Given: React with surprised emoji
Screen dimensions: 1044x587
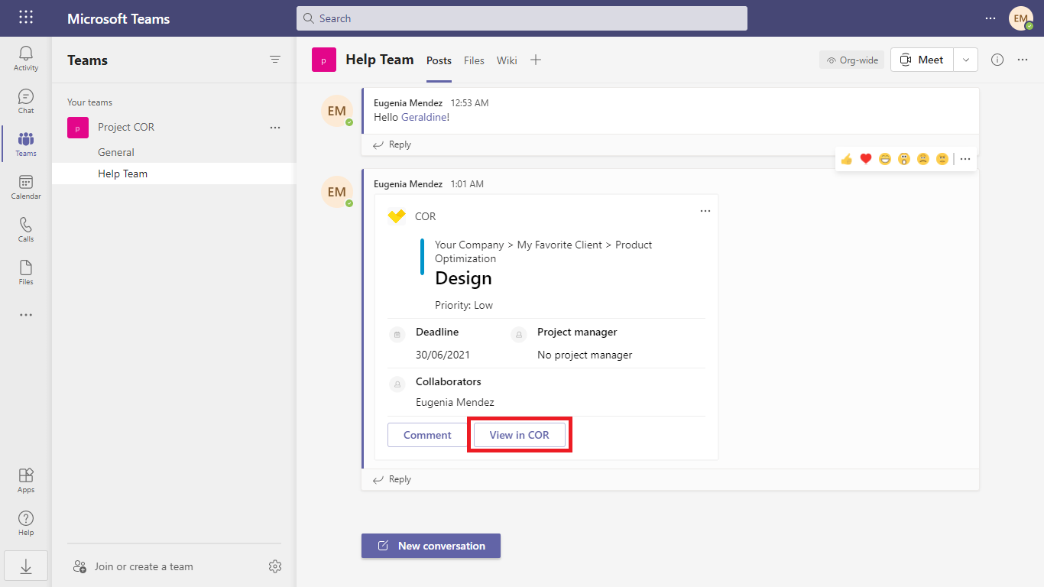Looking at the screenshot, I should pos(904,159).
